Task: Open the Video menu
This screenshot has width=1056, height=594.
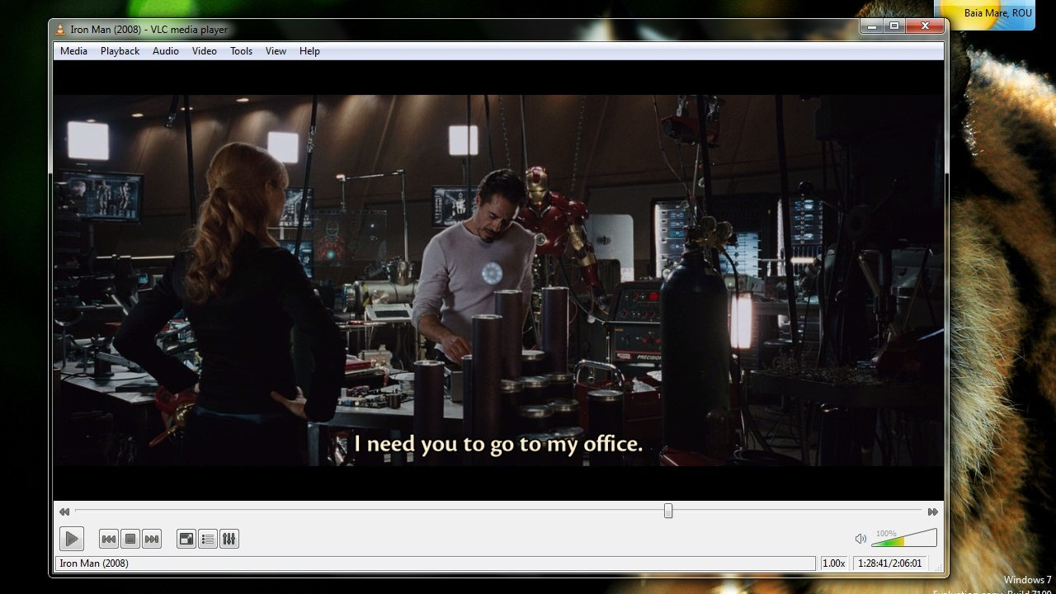Action: 204,50
